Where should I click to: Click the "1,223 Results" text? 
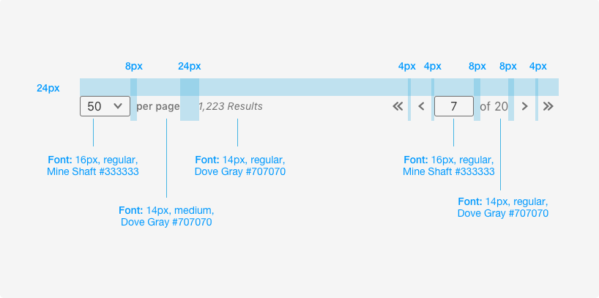coord(230,106)
